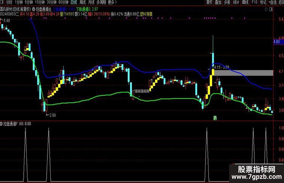Expand the 控盘通道F sub-indicator dropdown arrow
This screenshot has width=284, height=183.
(1, 124)
